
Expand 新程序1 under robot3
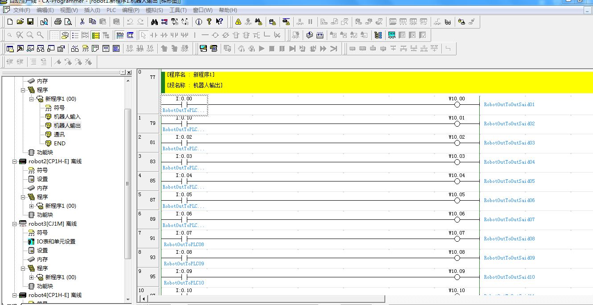31,277
